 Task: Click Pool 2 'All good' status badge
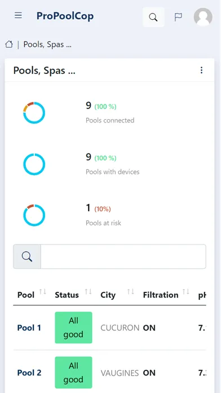click(x=74, y=373)
